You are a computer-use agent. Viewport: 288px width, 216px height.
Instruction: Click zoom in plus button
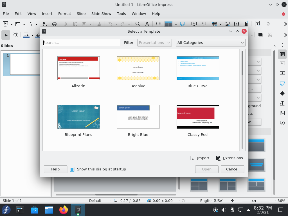pos(272,201)
